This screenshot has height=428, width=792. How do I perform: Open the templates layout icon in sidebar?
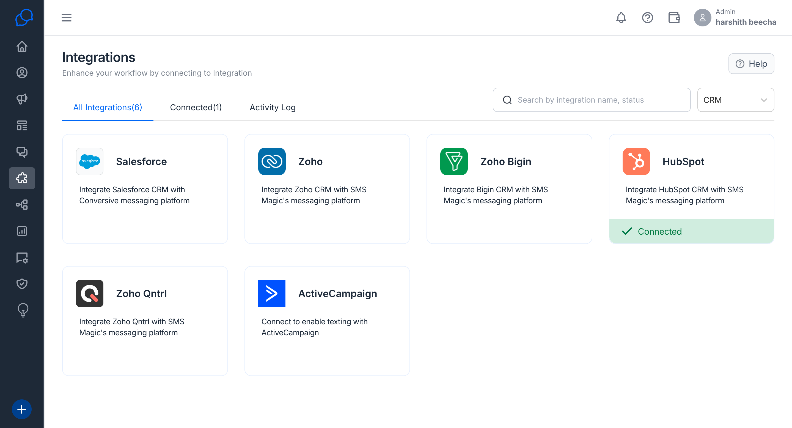pos(22,125)
